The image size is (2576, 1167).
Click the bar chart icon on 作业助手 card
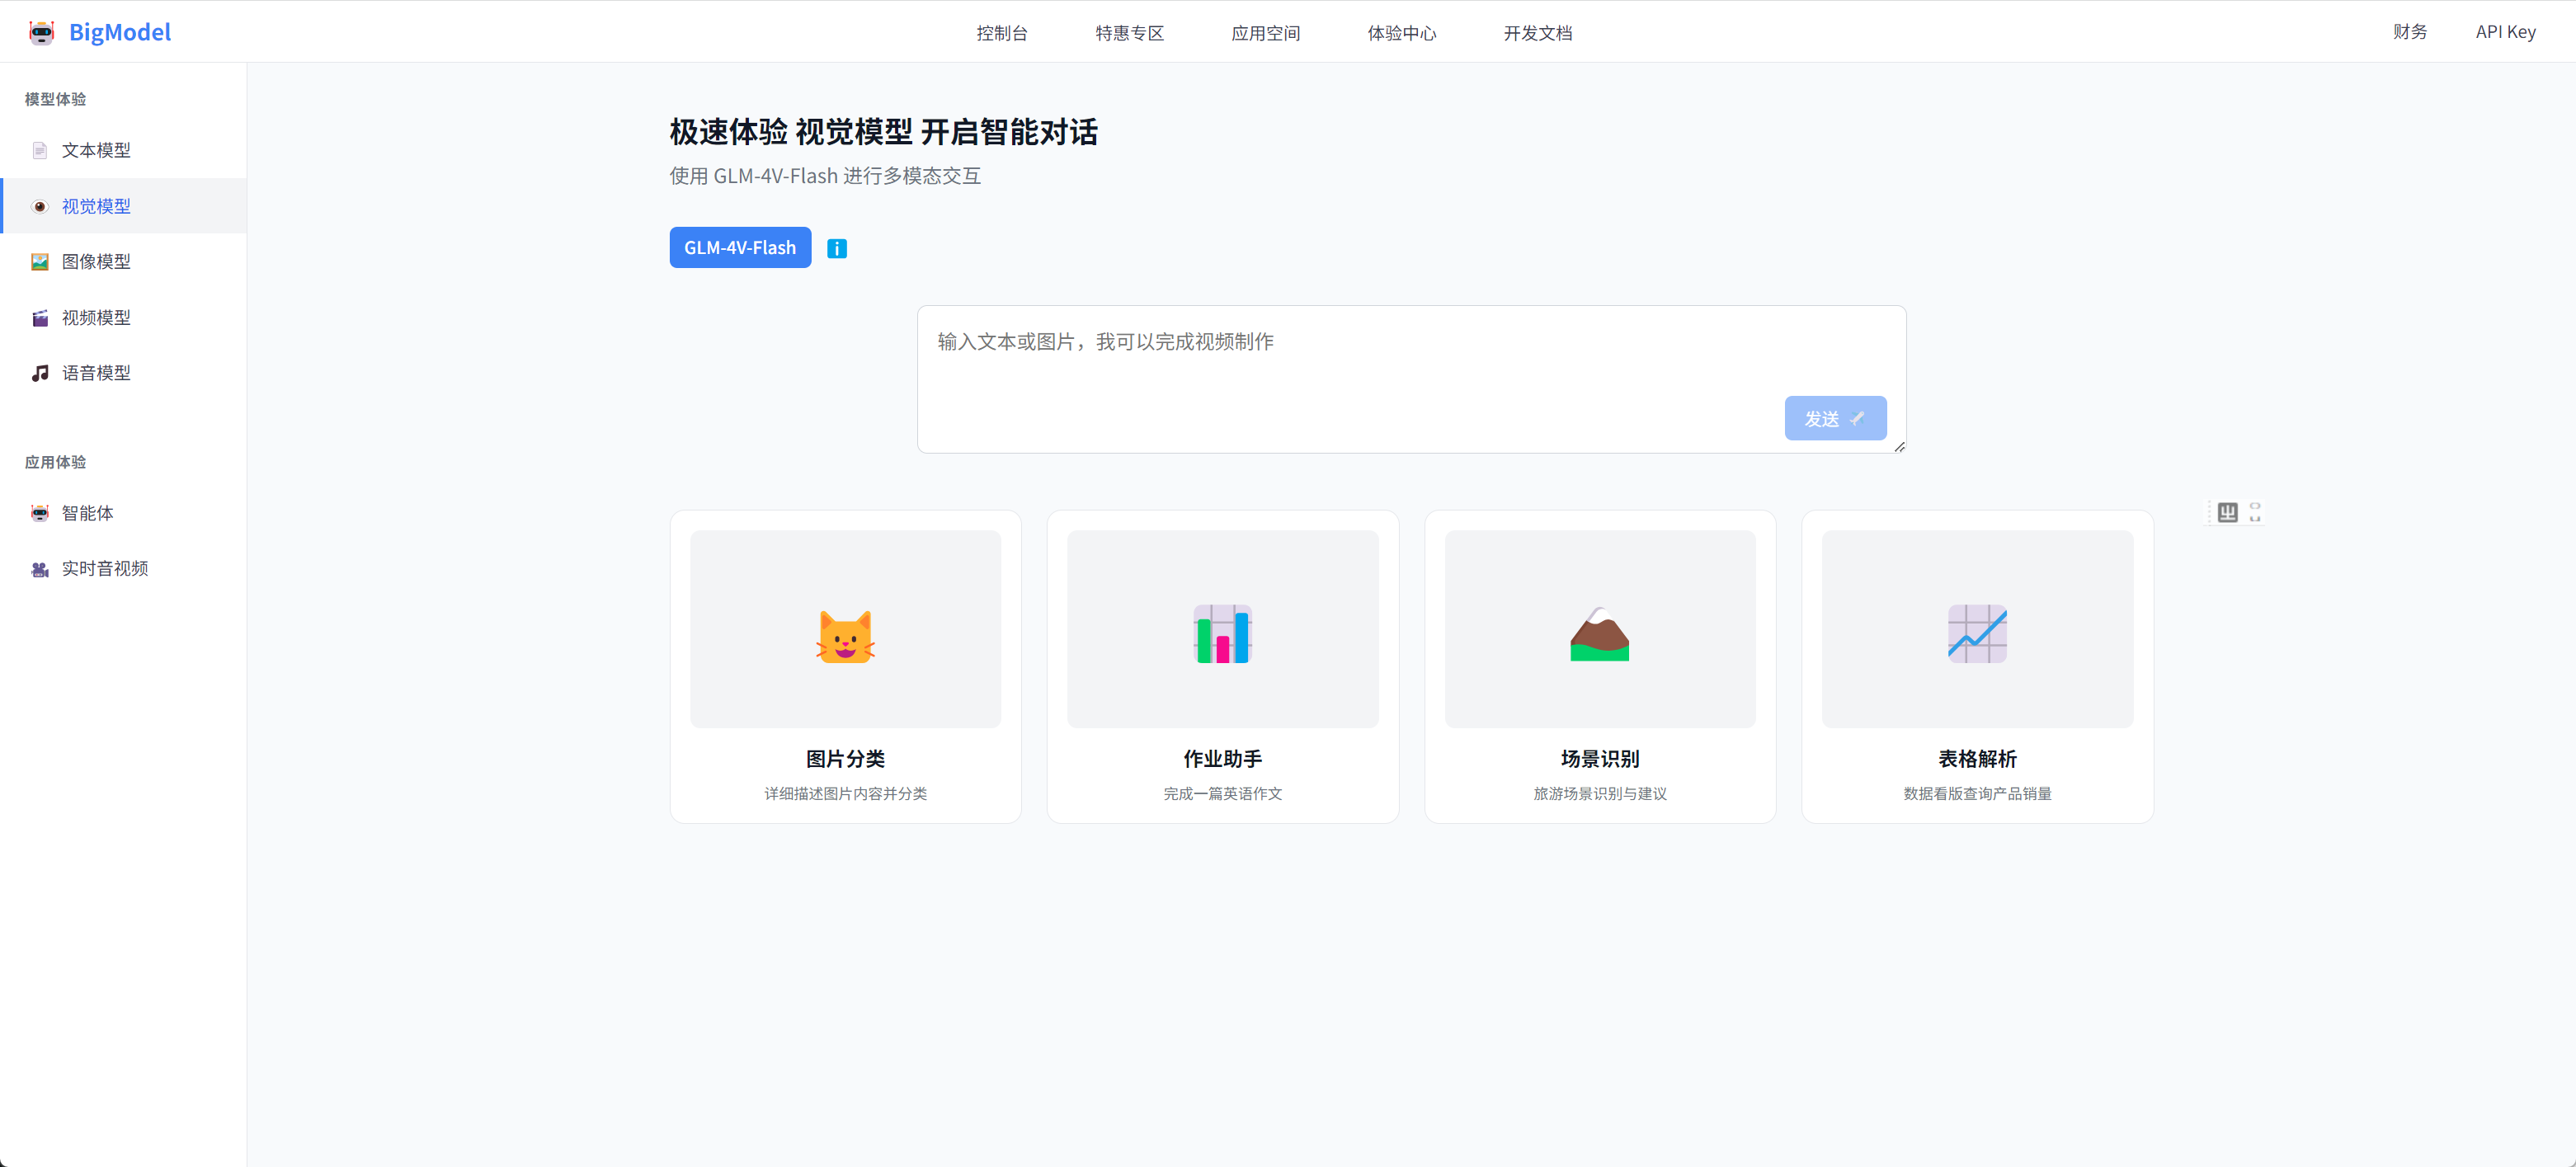point(1222,634)
